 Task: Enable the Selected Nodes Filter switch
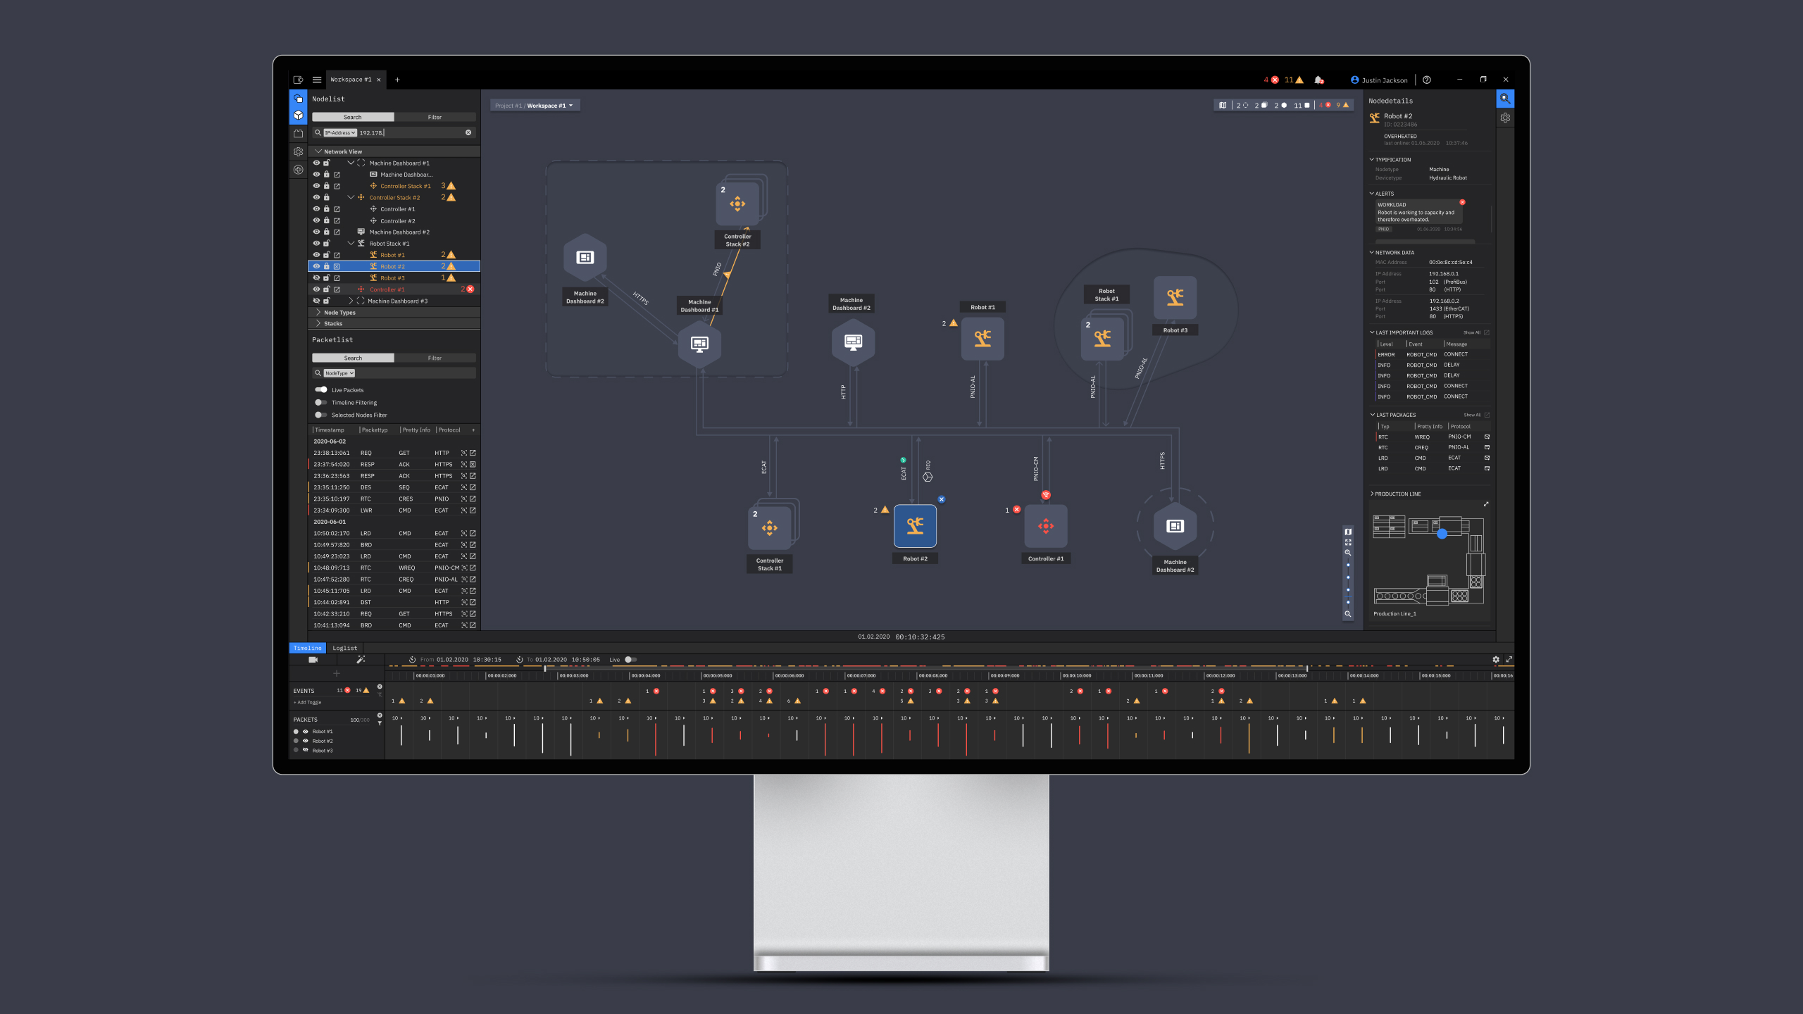tap(321, 415)
